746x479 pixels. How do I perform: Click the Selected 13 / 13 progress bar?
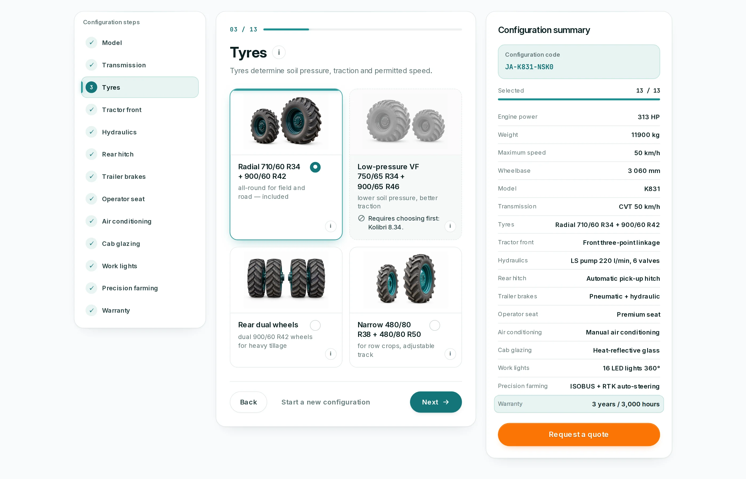(x=578, y=99)
